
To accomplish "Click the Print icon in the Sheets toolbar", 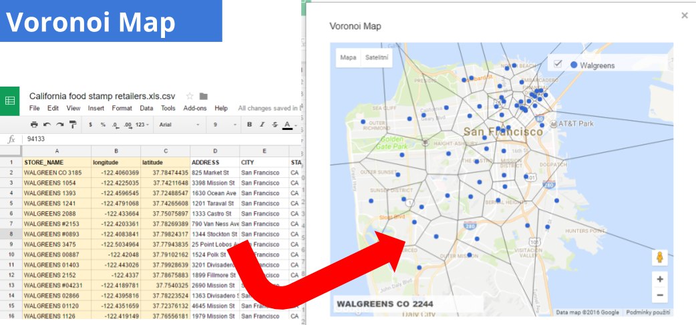I will pos(34,125).
